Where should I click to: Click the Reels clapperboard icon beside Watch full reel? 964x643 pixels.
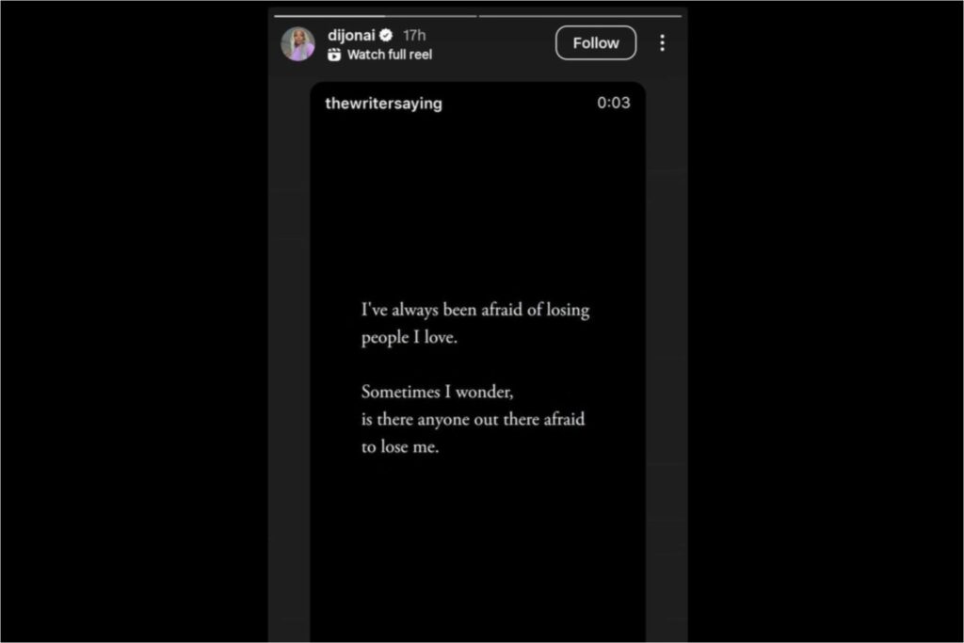[334, 55]
